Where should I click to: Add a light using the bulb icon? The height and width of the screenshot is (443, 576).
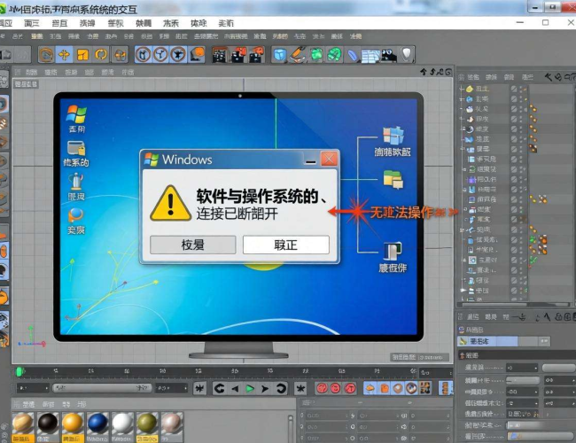click(x=407, y=55)
